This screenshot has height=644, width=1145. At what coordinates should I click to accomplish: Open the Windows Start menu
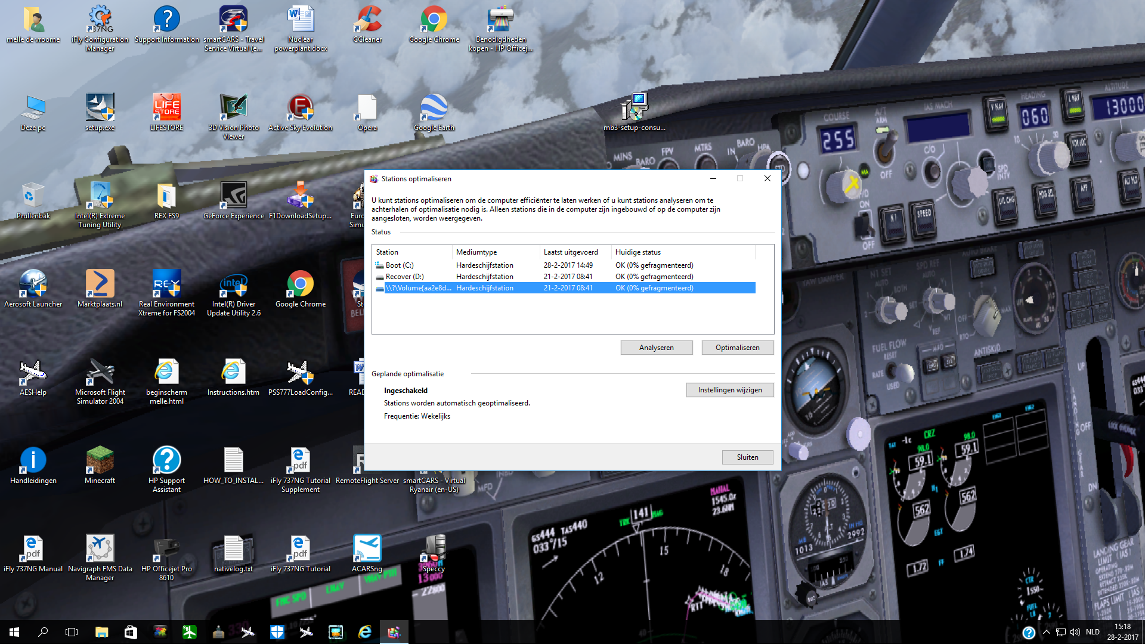14,632
